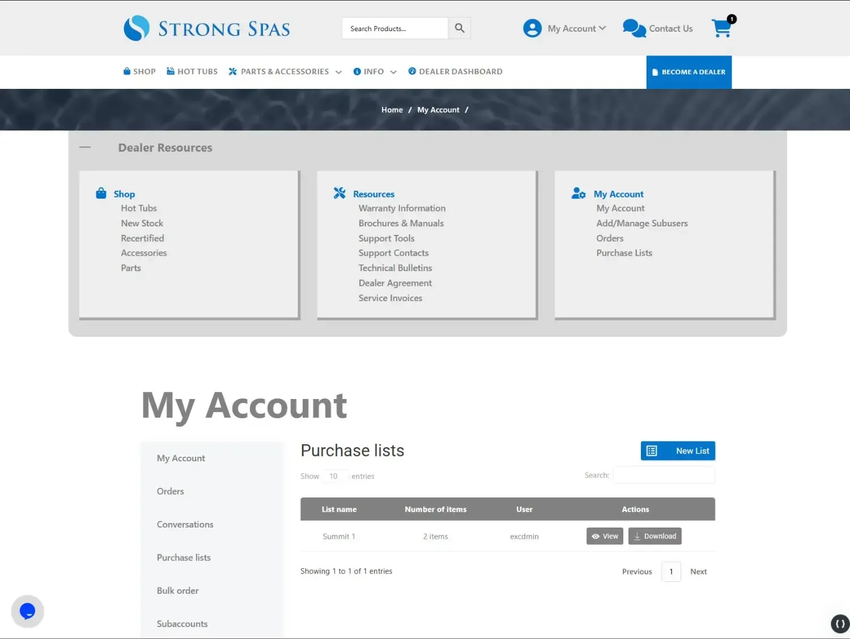This screenshot has width=850, height=639.
Task: Click the list icon on New List button
Action: (x=652, y=451)
